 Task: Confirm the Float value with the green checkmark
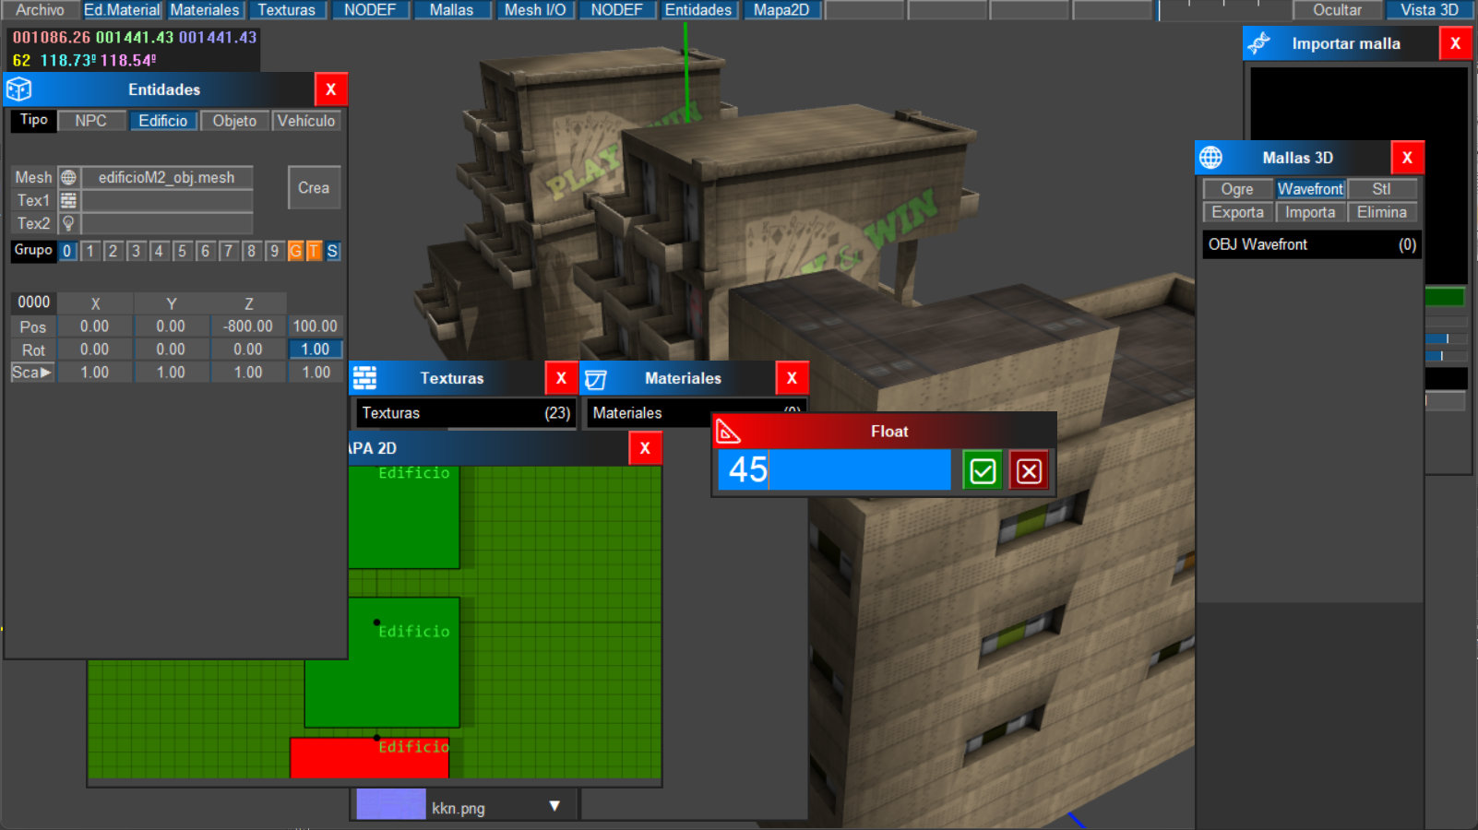tap(983, 470)
